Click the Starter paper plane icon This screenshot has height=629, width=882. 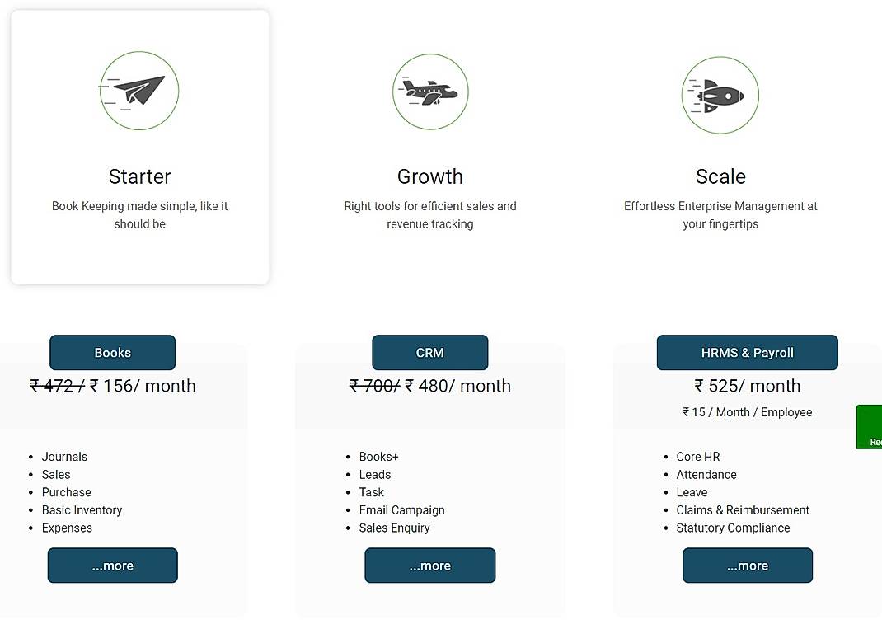pos(138,91)
